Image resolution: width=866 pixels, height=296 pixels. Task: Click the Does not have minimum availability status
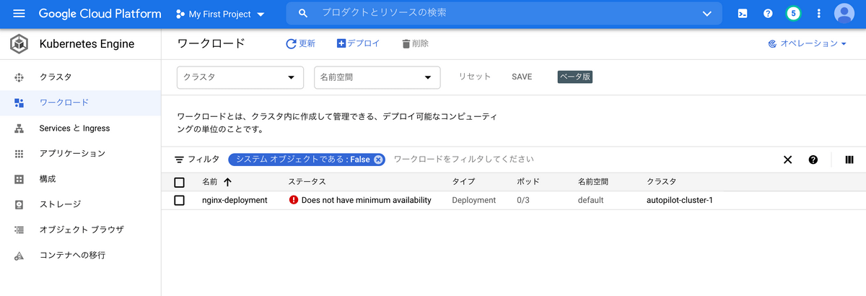coord(367,200)
